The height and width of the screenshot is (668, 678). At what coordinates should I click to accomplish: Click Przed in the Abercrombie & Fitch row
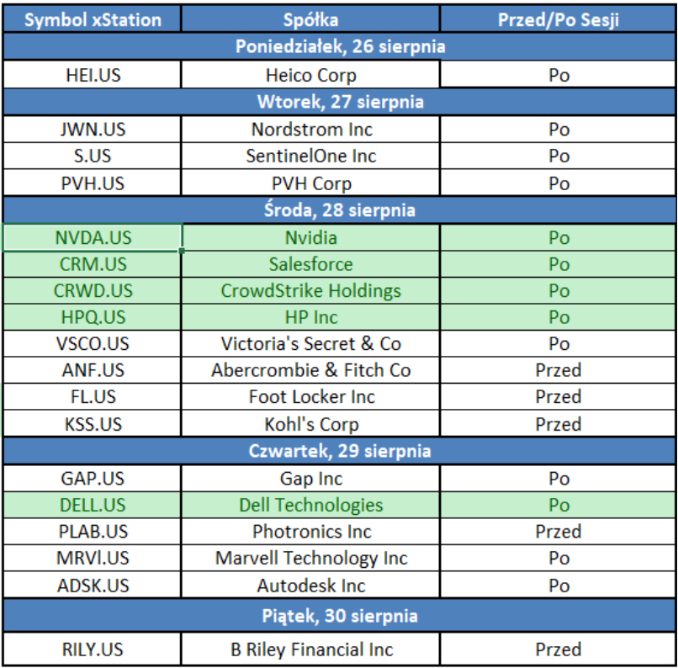[559, 370]
